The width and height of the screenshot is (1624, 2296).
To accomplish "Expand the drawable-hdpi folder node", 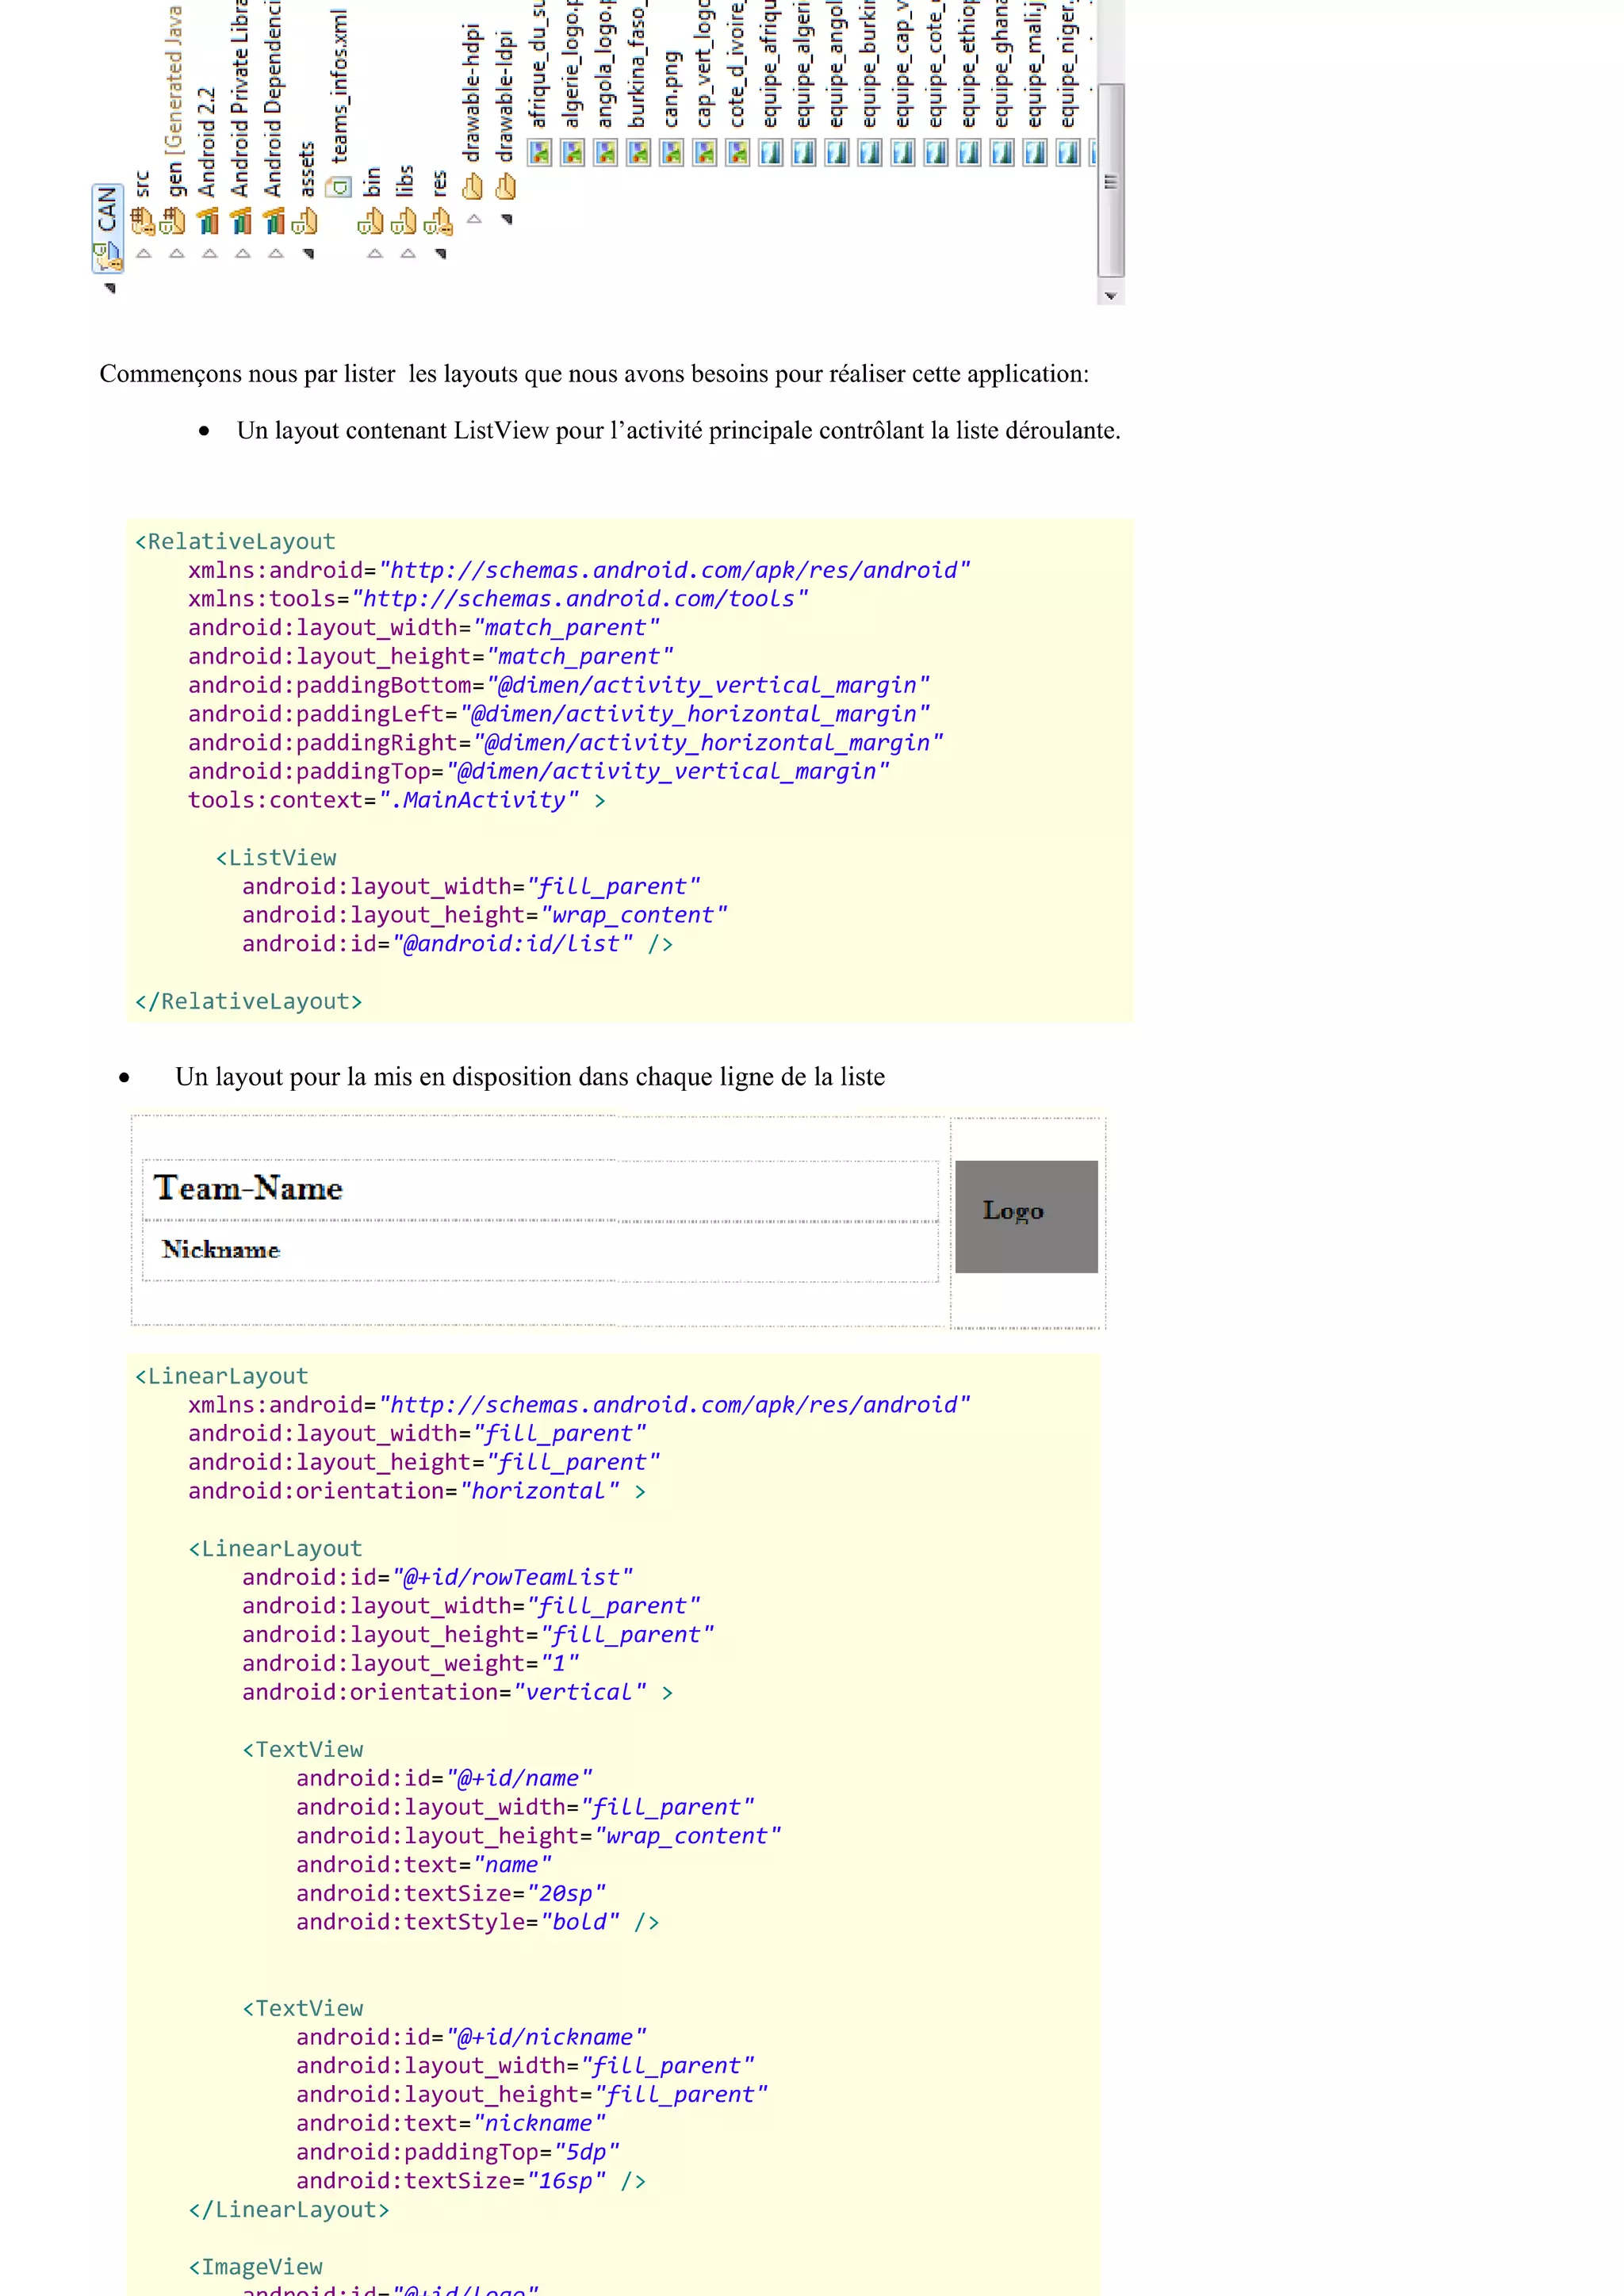I will (475, 219).
